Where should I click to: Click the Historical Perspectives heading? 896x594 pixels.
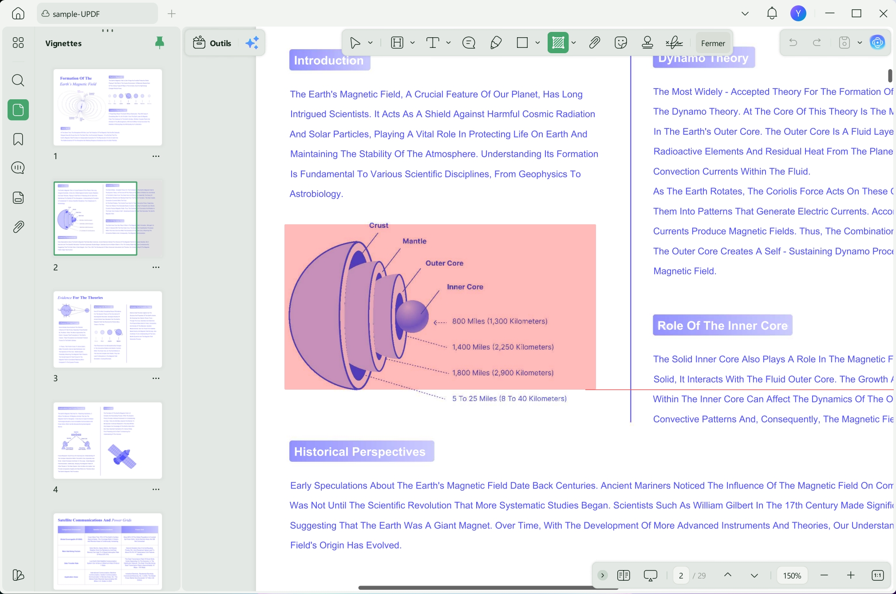(x=361, y=451)
